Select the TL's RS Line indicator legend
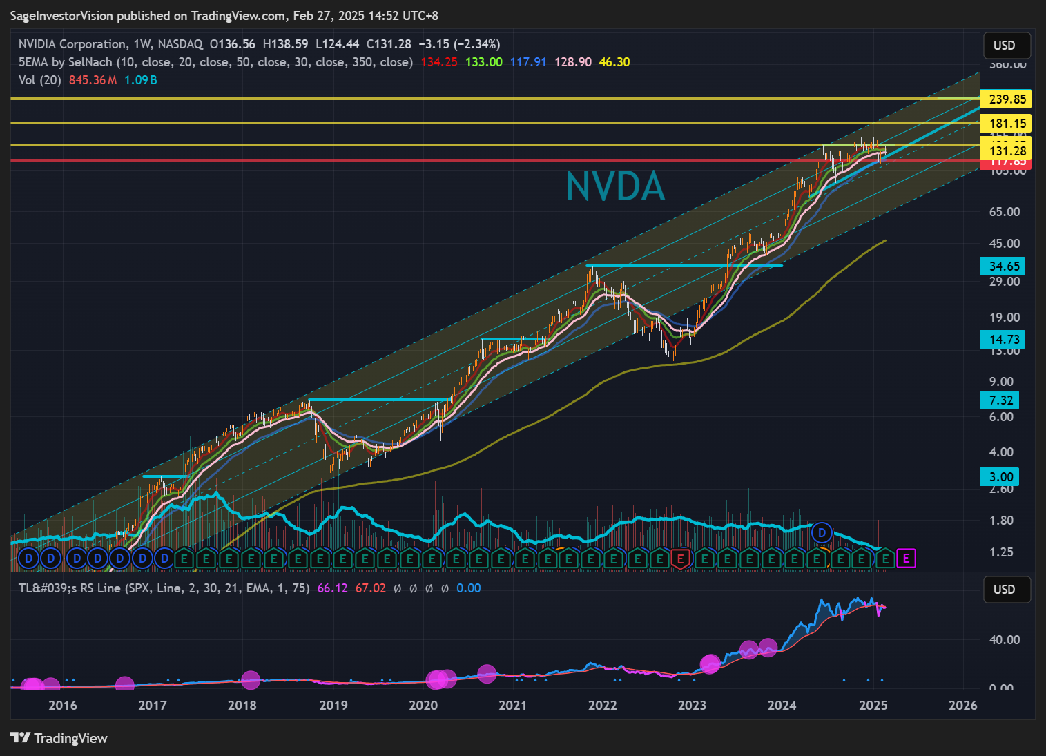The width and height of the screenshot is (1046, 756). [164, 588]
